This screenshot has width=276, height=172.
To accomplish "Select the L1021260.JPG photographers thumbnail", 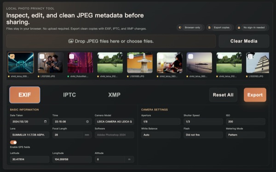I will tap(51, 63).
